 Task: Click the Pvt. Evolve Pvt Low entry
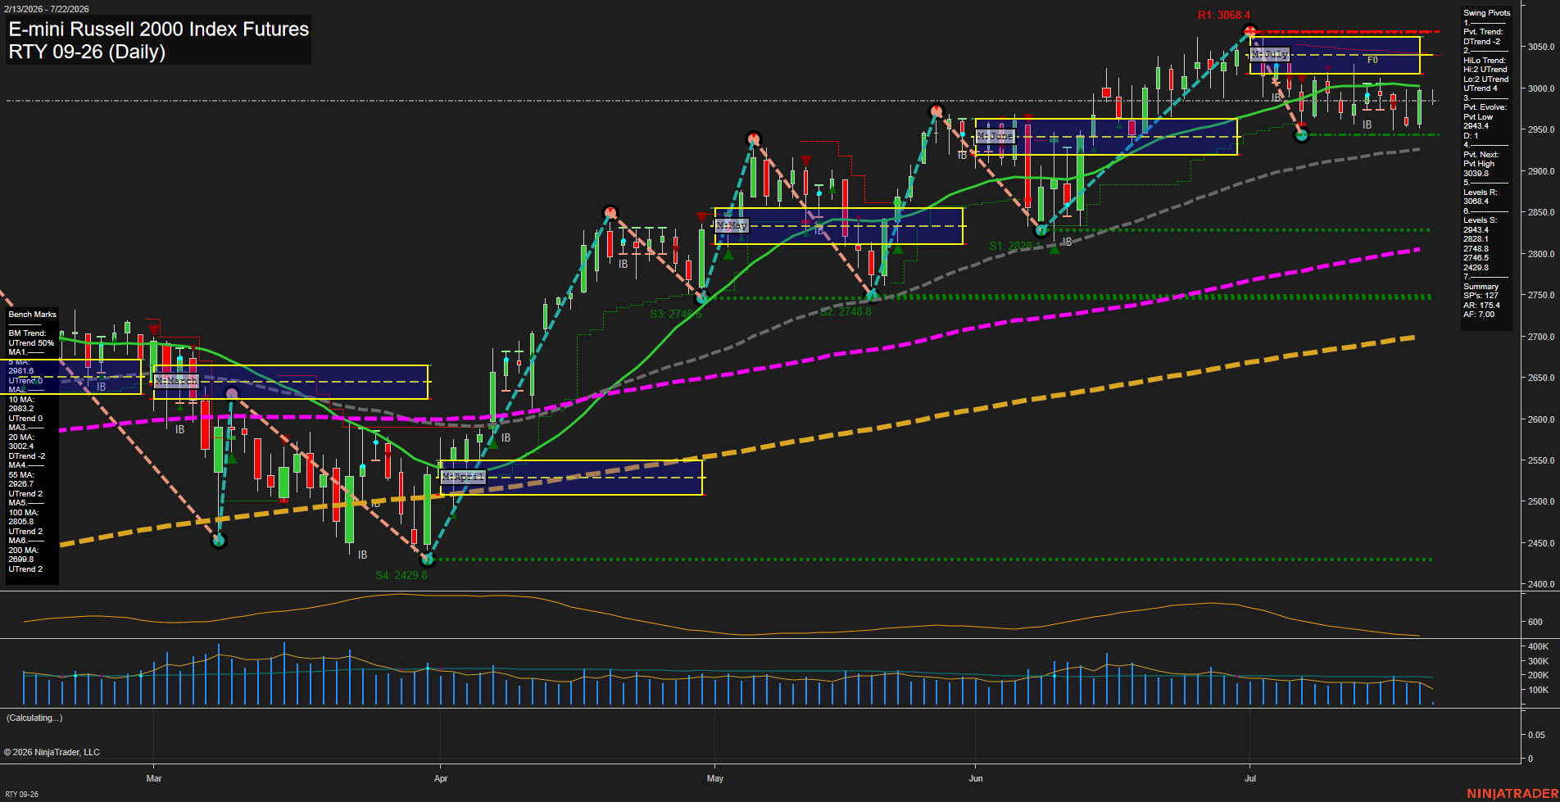pyautogui.click(x=1485, y=117)
